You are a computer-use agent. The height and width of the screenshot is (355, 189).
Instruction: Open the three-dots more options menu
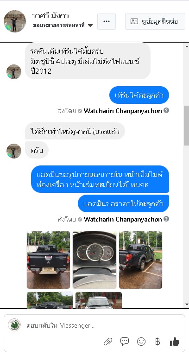point(107,21)
